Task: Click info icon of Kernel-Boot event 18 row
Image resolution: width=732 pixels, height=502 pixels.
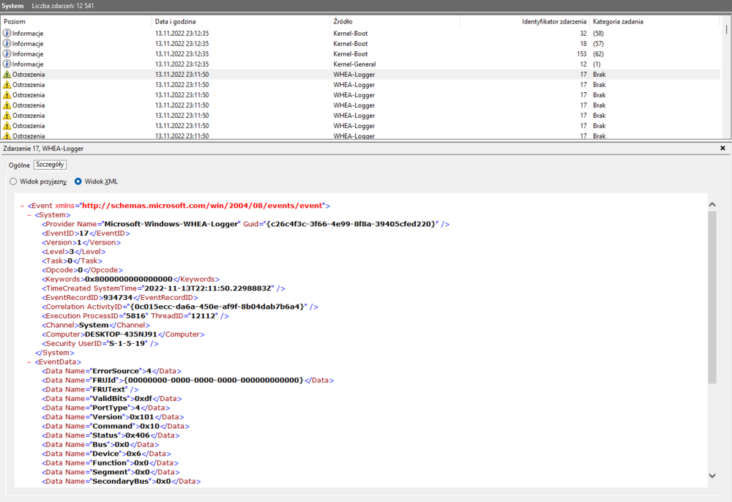Action: click(x=7, y=43)
